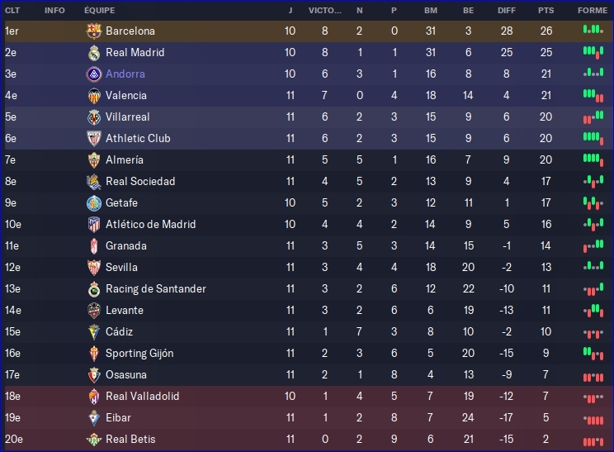
Task: Click the ÉQUIPE column header
Action: coord(99,10)
